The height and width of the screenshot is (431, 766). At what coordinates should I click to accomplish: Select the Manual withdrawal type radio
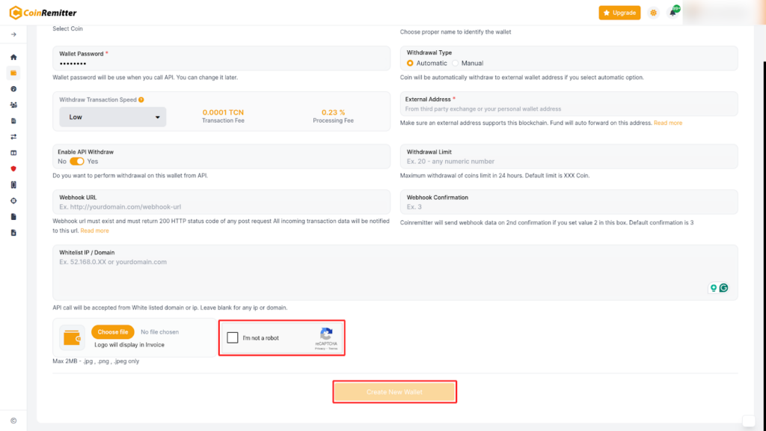(x=455, y=63)
